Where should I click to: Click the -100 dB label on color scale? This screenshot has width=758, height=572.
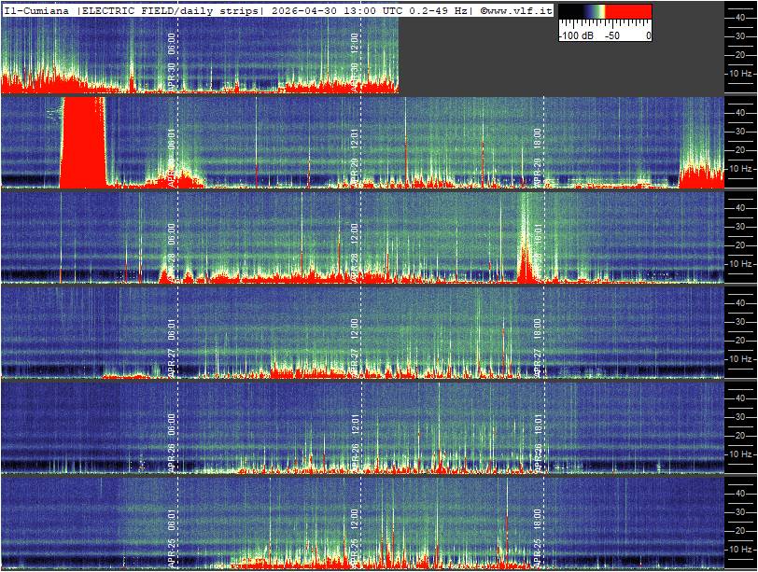(574, 35)
